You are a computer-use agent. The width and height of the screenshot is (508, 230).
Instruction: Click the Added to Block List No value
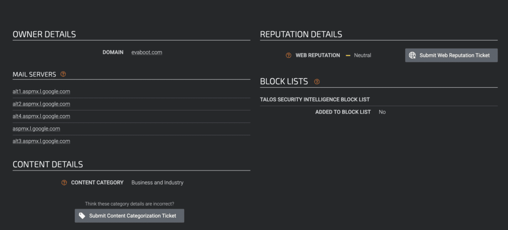pyautogui.click(x=382, y=112)
